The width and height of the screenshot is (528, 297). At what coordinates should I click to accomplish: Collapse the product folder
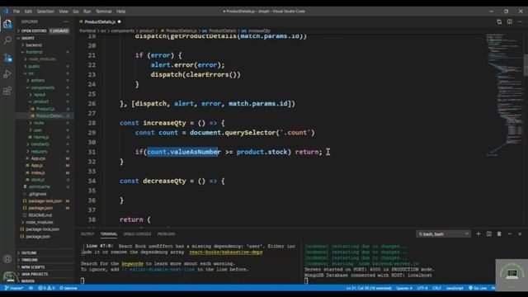tap(45, 101)
